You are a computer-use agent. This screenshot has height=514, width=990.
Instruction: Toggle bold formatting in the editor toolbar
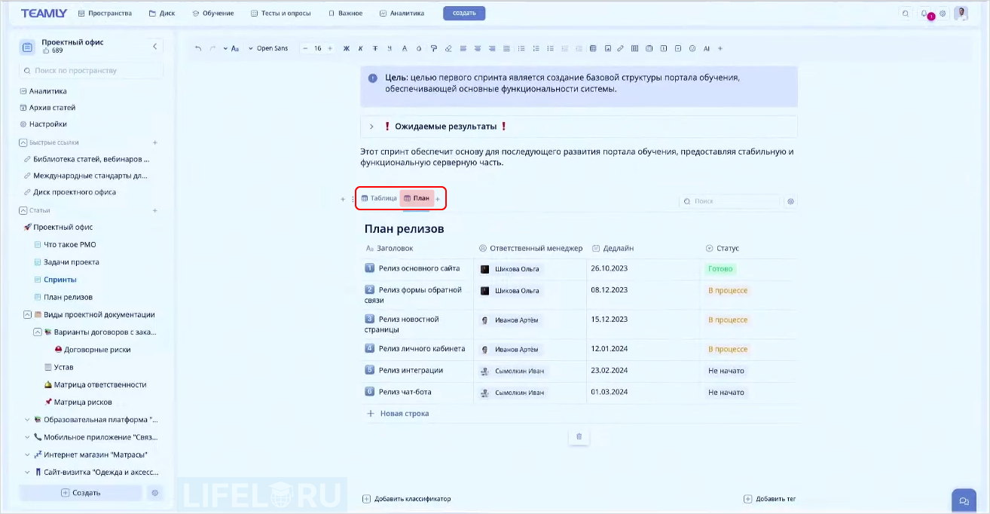[x=346, y=47]
